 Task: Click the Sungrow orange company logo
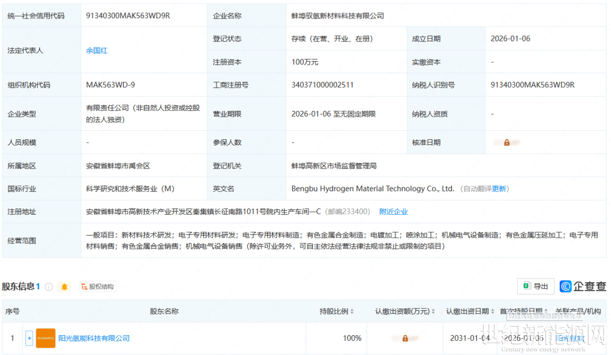click(x=45, y=339)
